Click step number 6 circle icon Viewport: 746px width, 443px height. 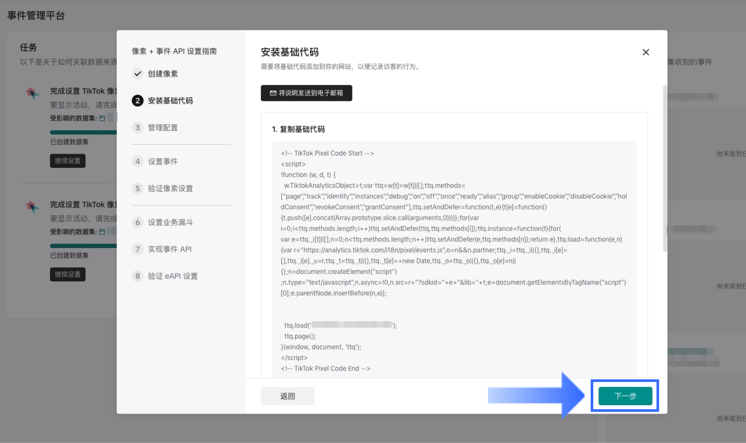click(x=138, y=222)
